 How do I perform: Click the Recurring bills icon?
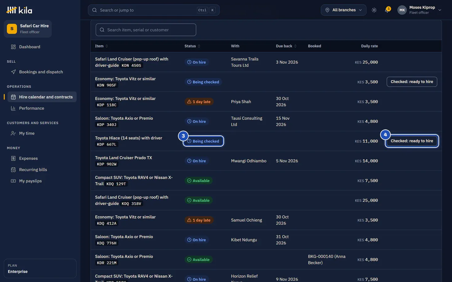pyautogui.click(x=13, y=170)
